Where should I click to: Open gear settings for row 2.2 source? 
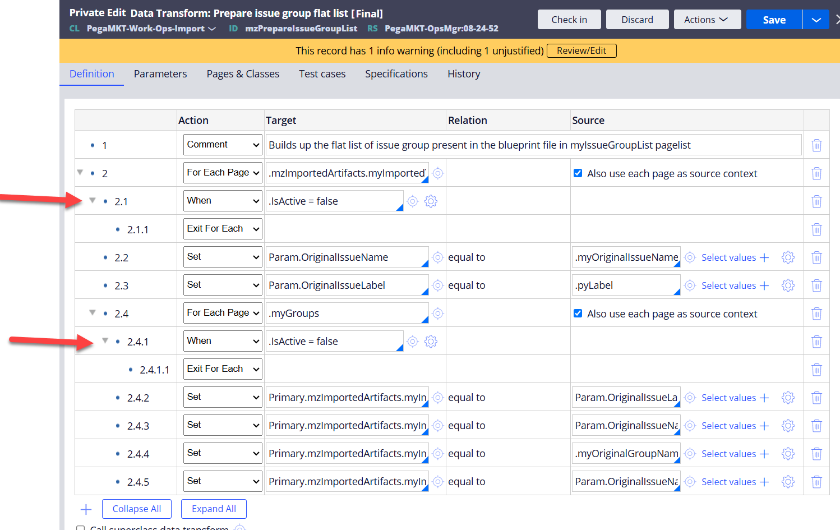tap(788, 257)
